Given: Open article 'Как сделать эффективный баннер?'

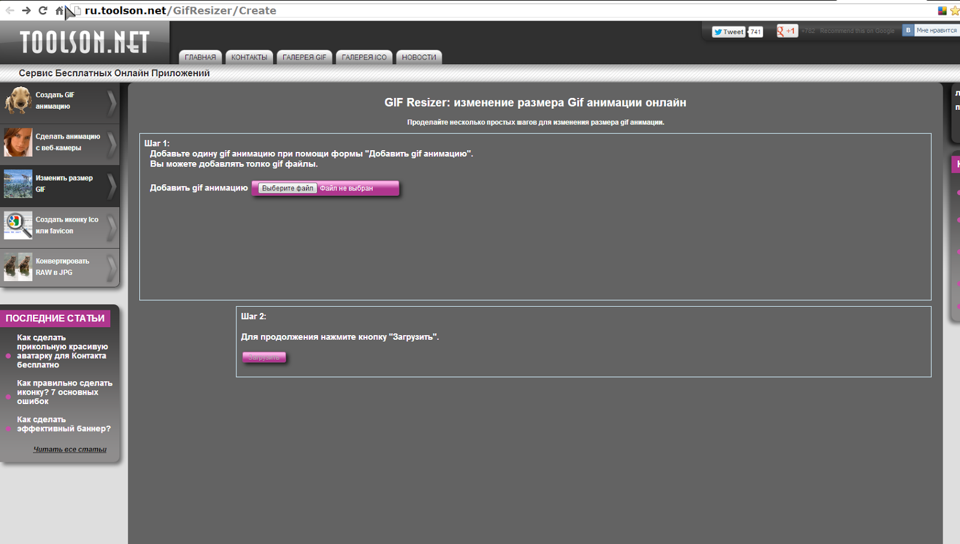Looking at the screenshot, I should [x=64, y=424].
